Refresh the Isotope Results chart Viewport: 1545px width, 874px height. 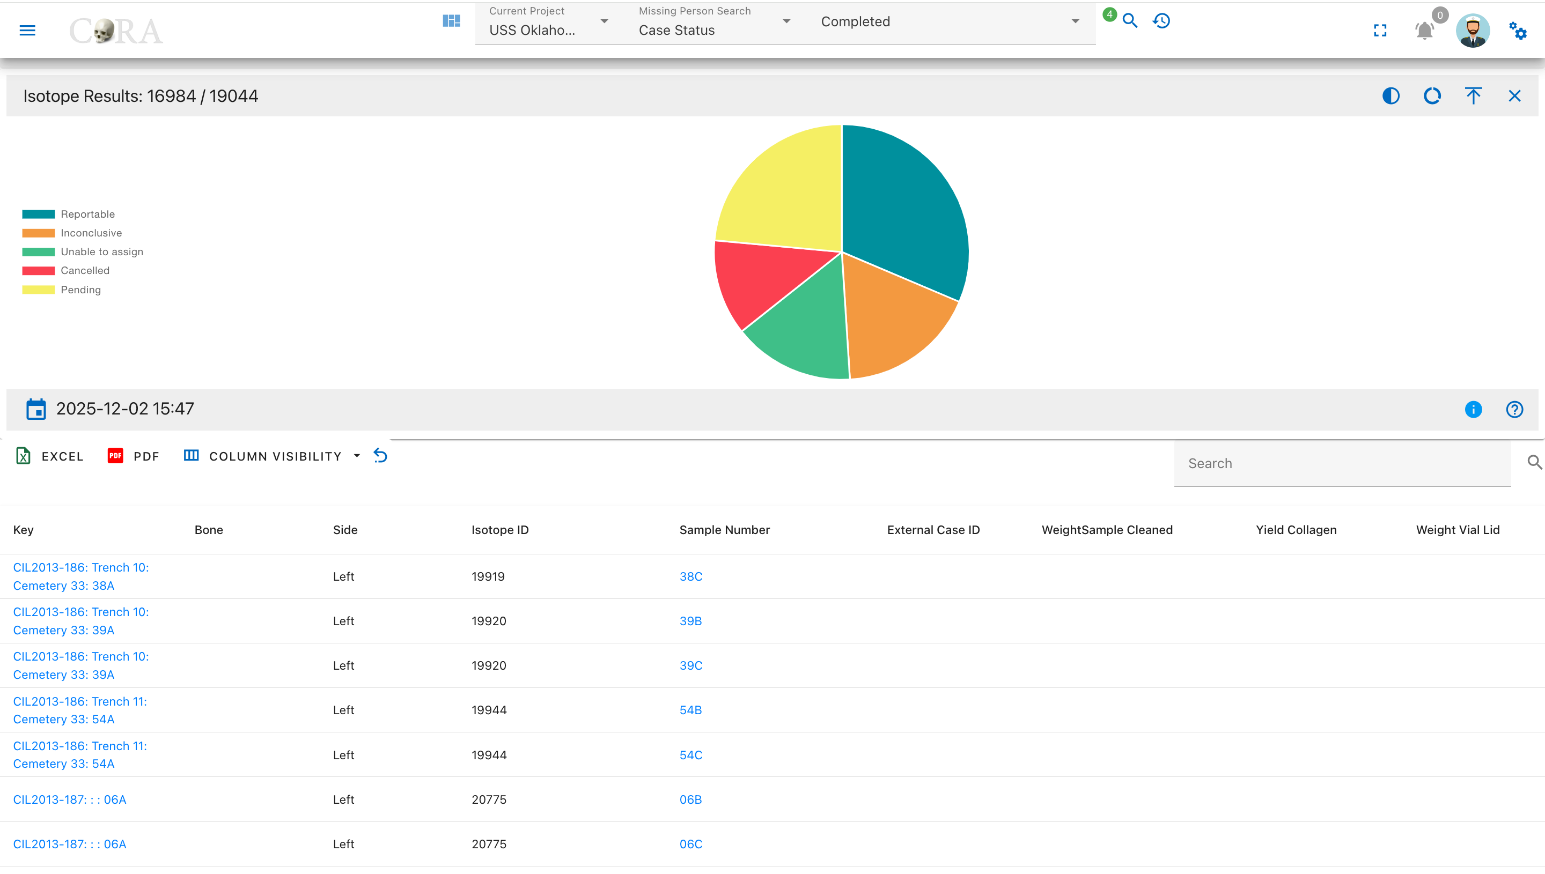pyautogui.click(x=1432, y=96)
